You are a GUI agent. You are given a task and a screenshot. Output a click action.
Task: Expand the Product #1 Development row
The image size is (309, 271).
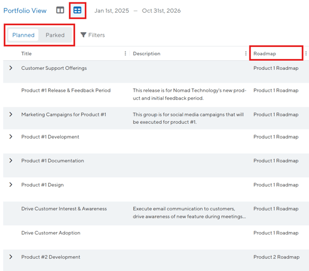click(x=11, y=136)
